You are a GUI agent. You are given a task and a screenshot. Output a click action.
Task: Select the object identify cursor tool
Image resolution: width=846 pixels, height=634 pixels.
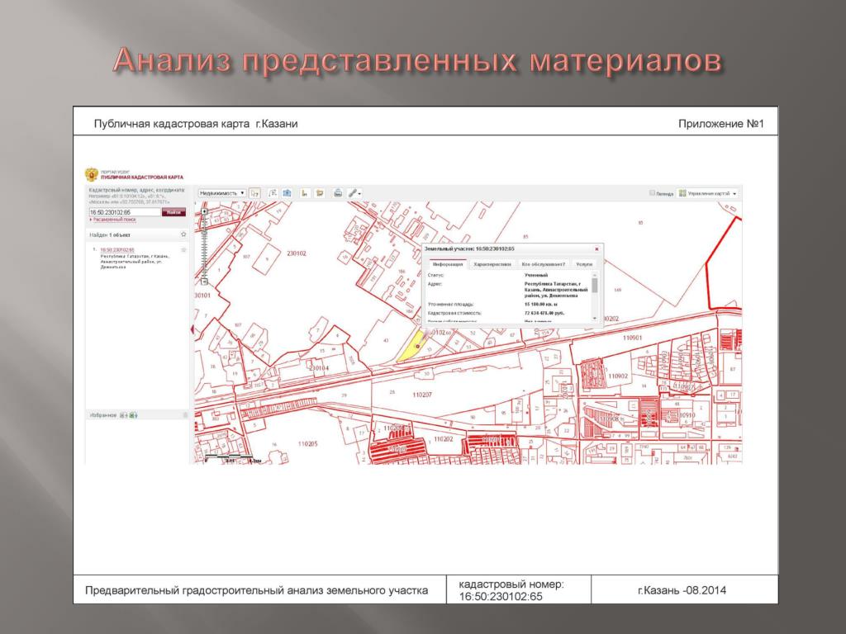coord(254,193)
